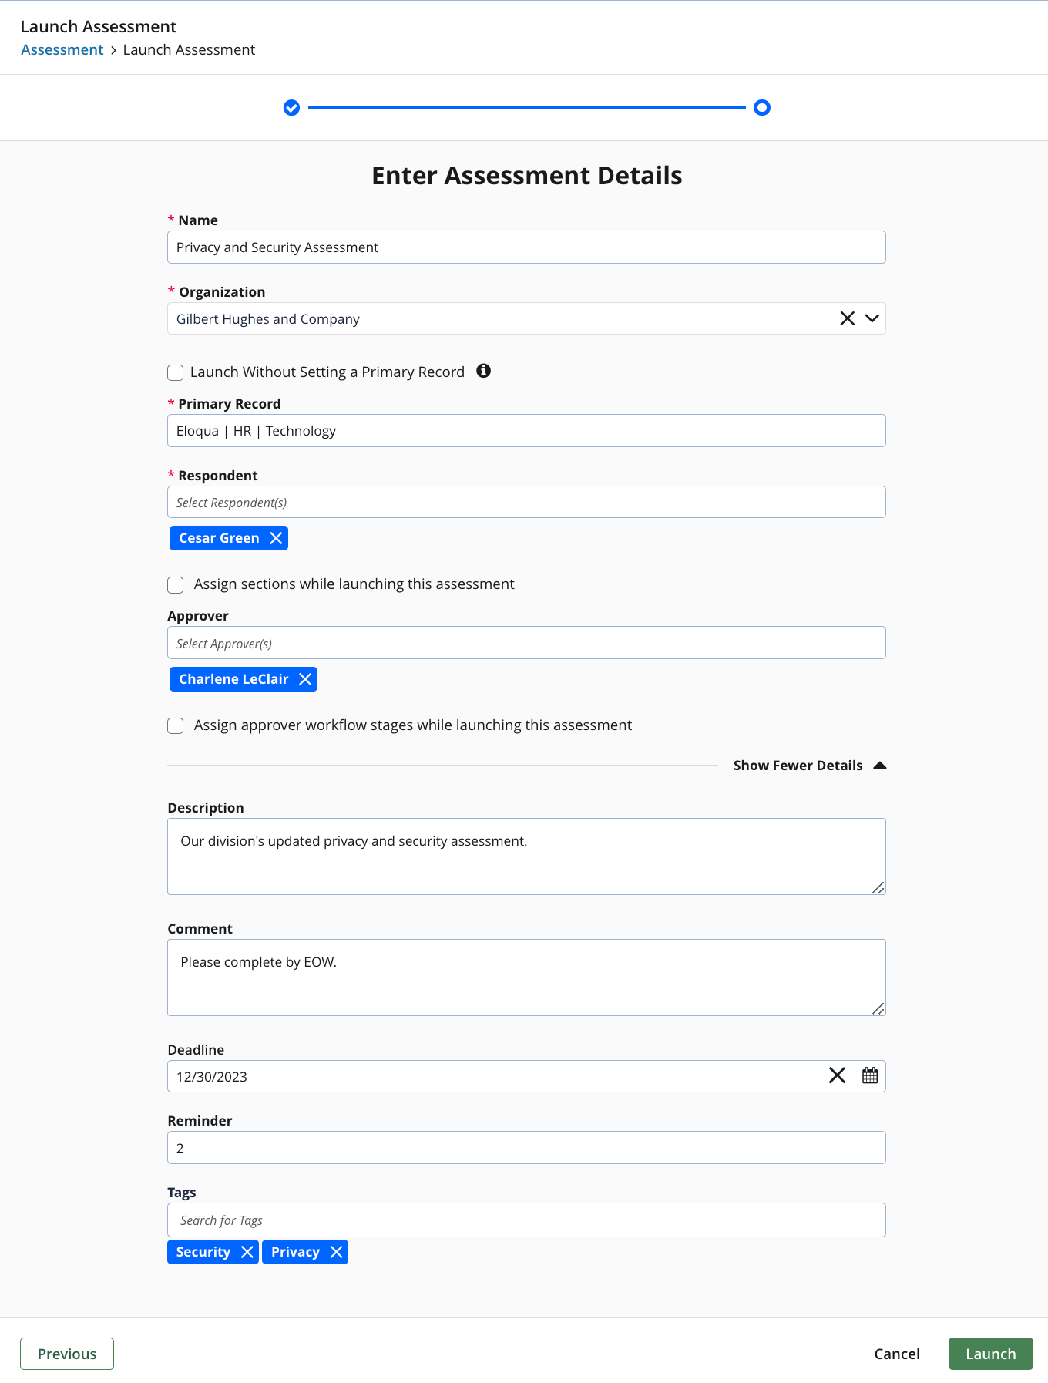Click the info icon next to Launch Without Setting

[x=484, y=372]
